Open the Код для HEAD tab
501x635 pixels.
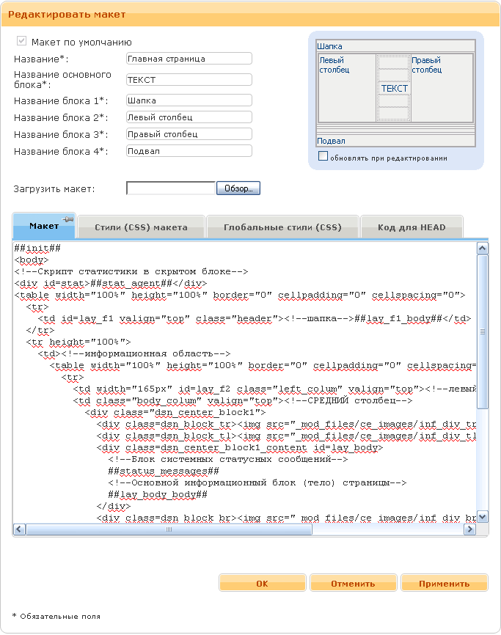pos(412,227)
